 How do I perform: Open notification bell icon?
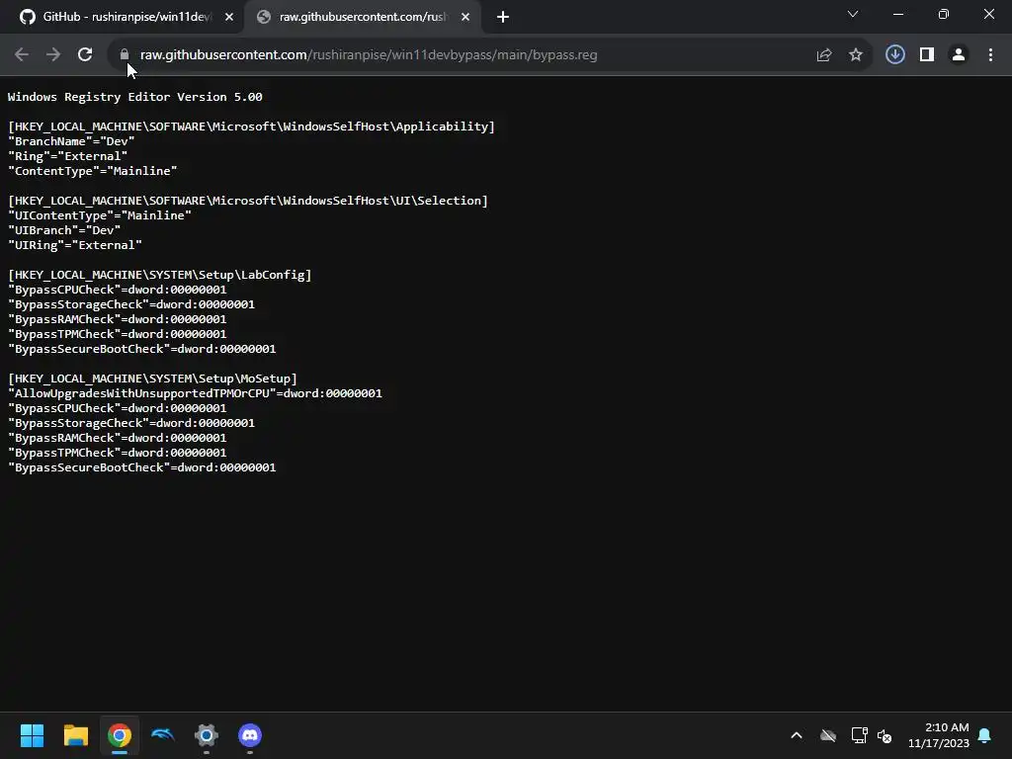(985, 735)
